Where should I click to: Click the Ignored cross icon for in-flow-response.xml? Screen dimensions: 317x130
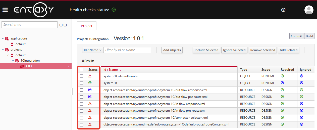pos(302,104)
